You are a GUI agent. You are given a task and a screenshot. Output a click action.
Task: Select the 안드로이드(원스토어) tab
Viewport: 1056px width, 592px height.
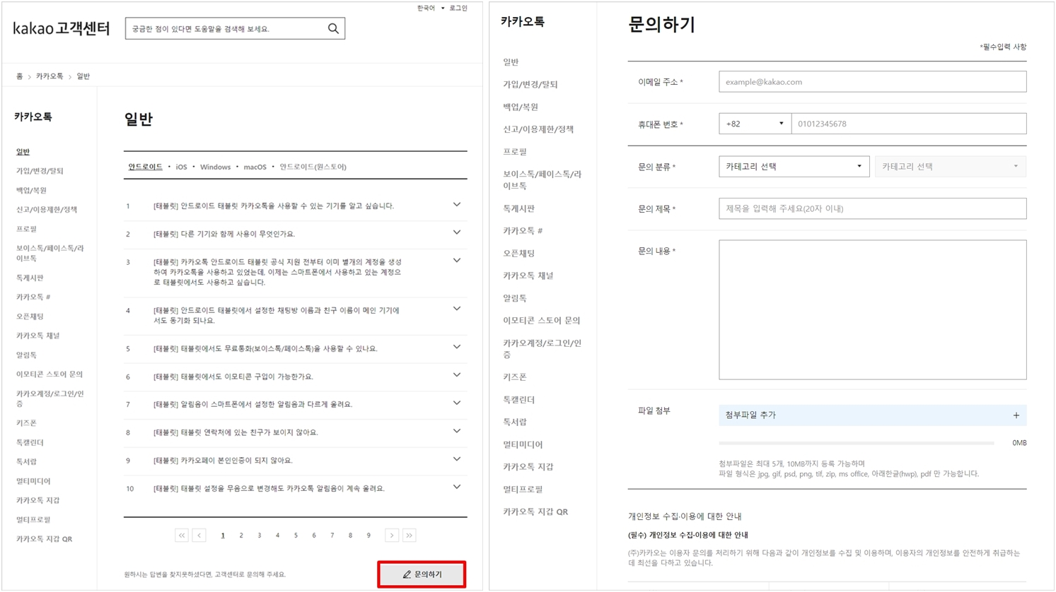pyautogui.click(x=313, y=167)
